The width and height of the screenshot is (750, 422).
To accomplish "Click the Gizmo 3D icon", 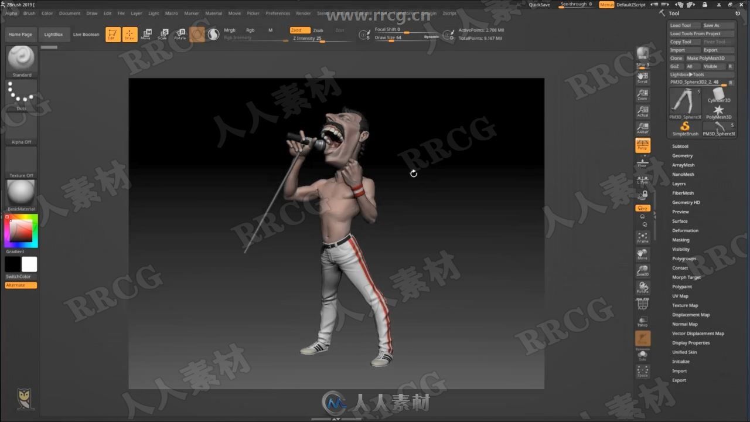I will point(197,35).
